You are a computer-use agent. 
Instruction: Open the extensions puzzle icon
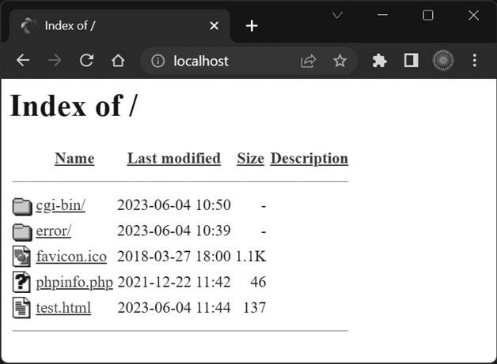point(380,61)
